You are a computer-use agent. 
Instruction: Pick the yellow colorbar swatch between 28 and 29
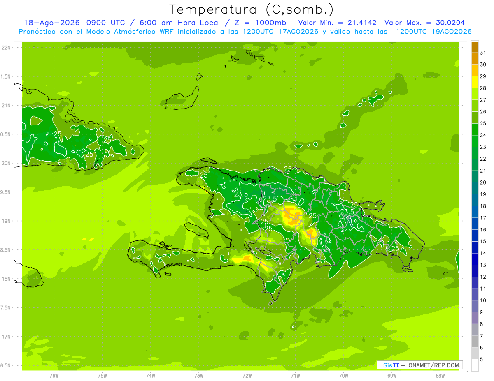pyautogui.click(x=475, y=82)
